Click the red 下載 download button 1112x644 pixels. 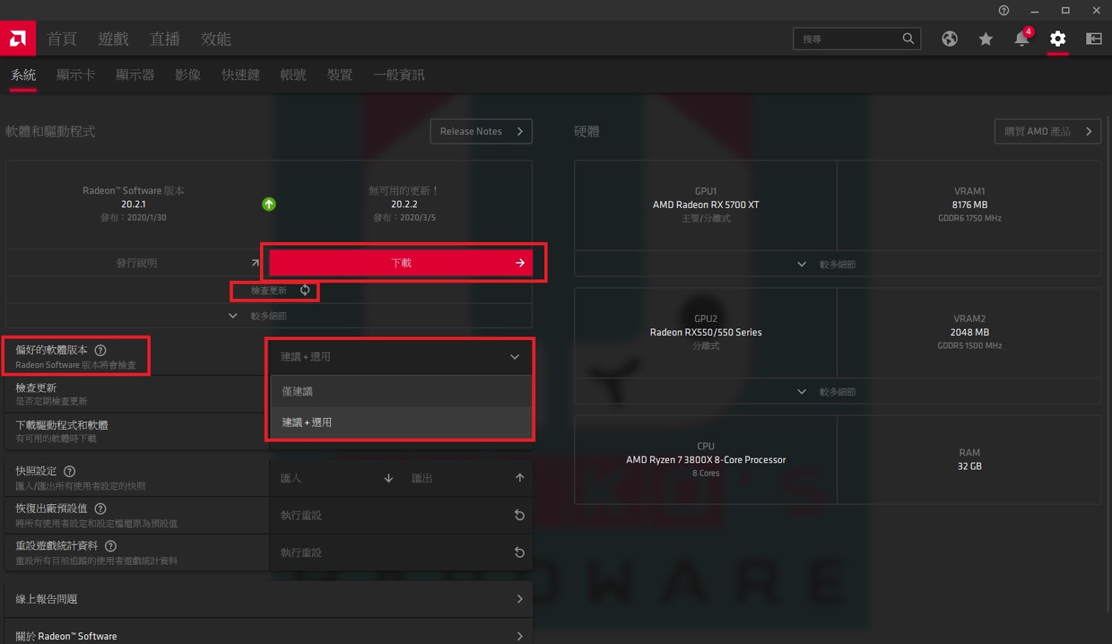pyautogui.click(x=401, y=263)
